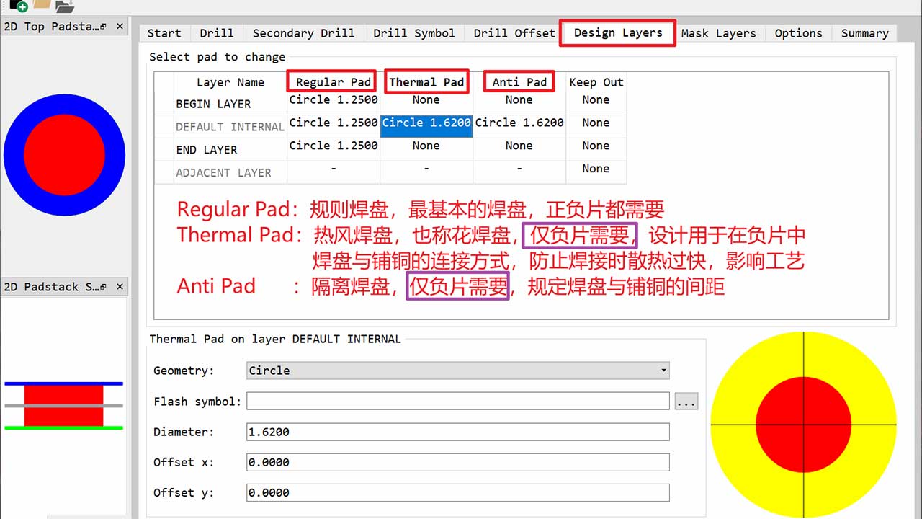Image resolution: width=922 pixels, height=519 pixels.
Task: Click the DEFAULT INTERNAL row name
Action: pos(230,127)
